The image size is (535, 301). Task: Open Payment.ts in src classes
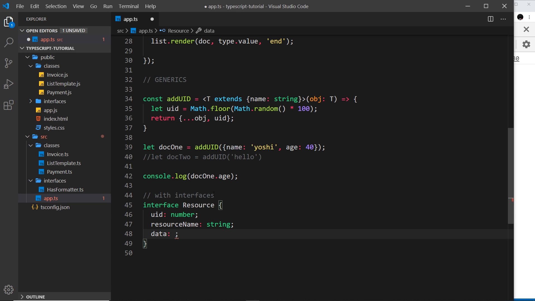[59, 172]
